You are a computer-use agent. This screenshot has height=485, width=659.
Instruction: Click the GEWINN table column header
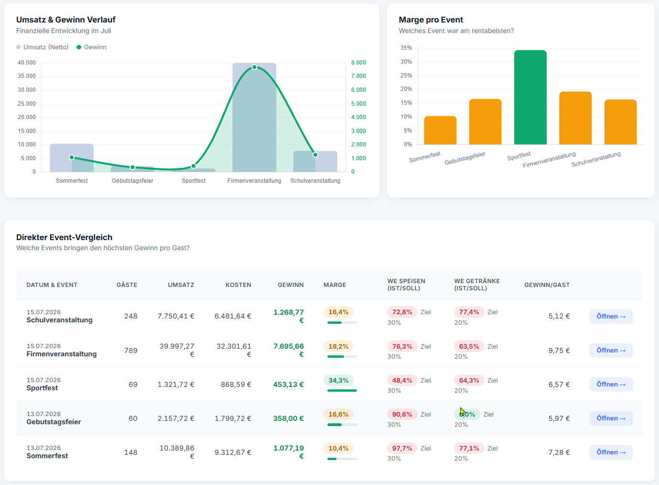291,285
